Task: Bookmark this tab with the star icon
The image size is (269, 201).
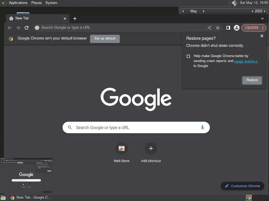Action: 218,28
